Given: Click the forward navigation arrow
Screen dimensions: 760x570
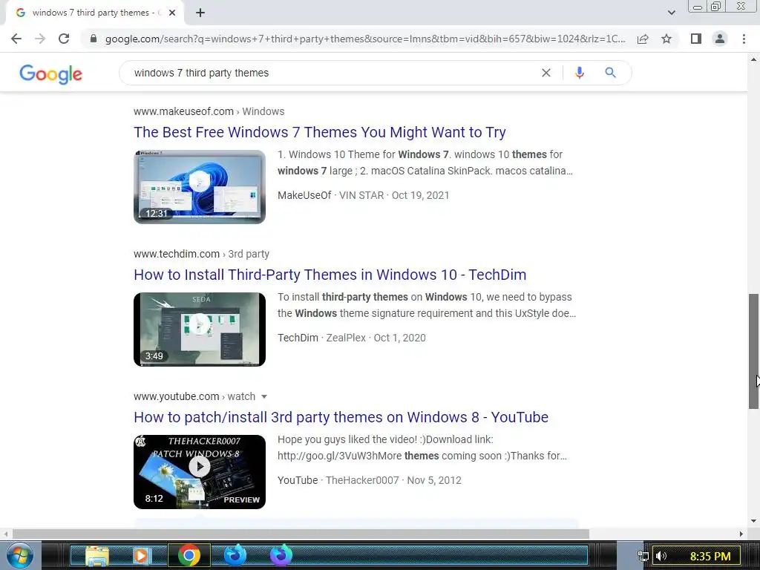Looking at the screenshot, I should pyautogui.click(x=40, y=39).
